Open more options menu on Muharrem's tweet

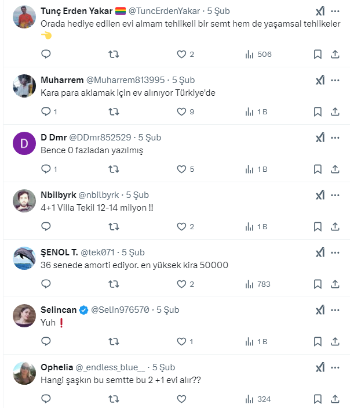(x=336, y=80)
